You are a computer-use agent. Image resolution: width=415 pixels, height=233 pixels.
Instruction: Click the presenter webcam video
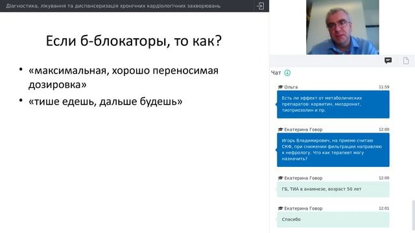tap(342, 27)
